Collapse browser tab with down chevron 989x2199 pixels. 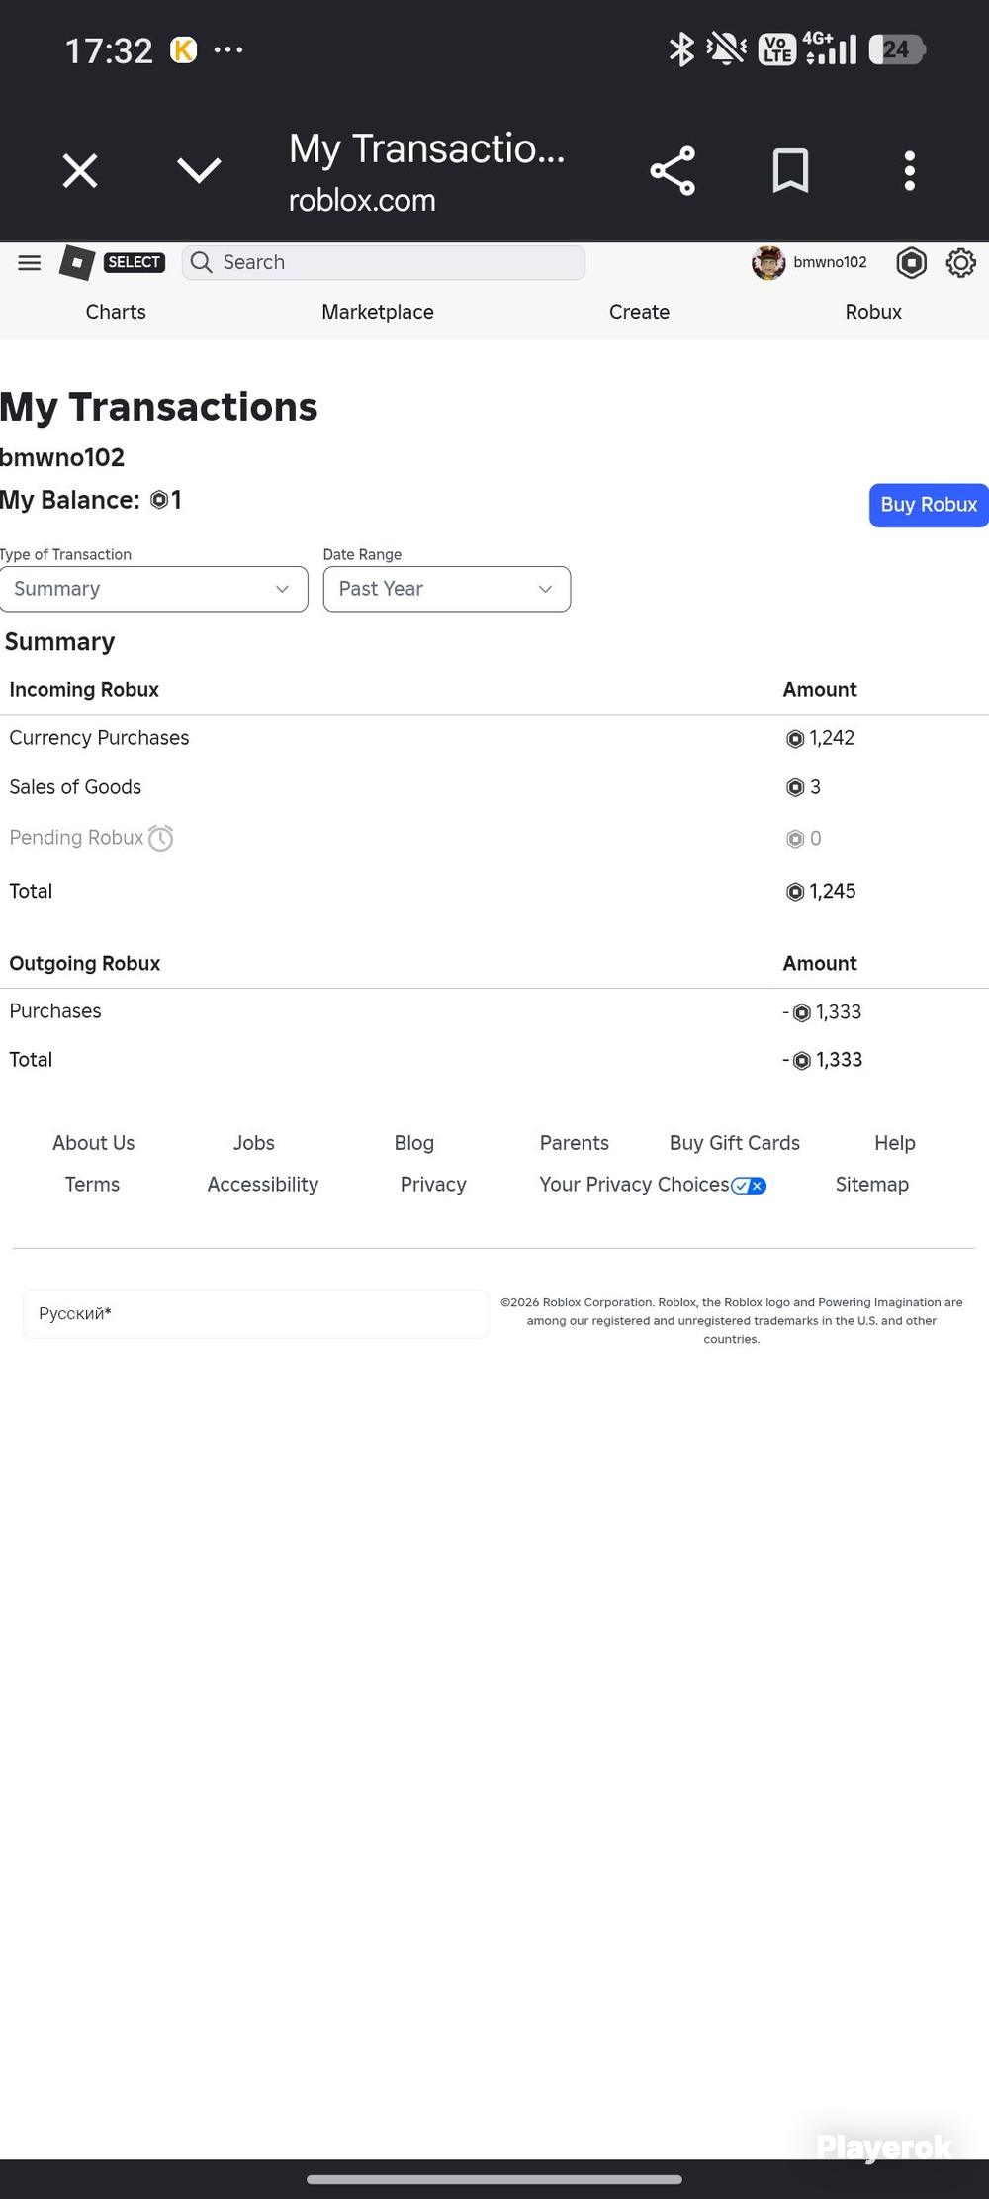199,170
